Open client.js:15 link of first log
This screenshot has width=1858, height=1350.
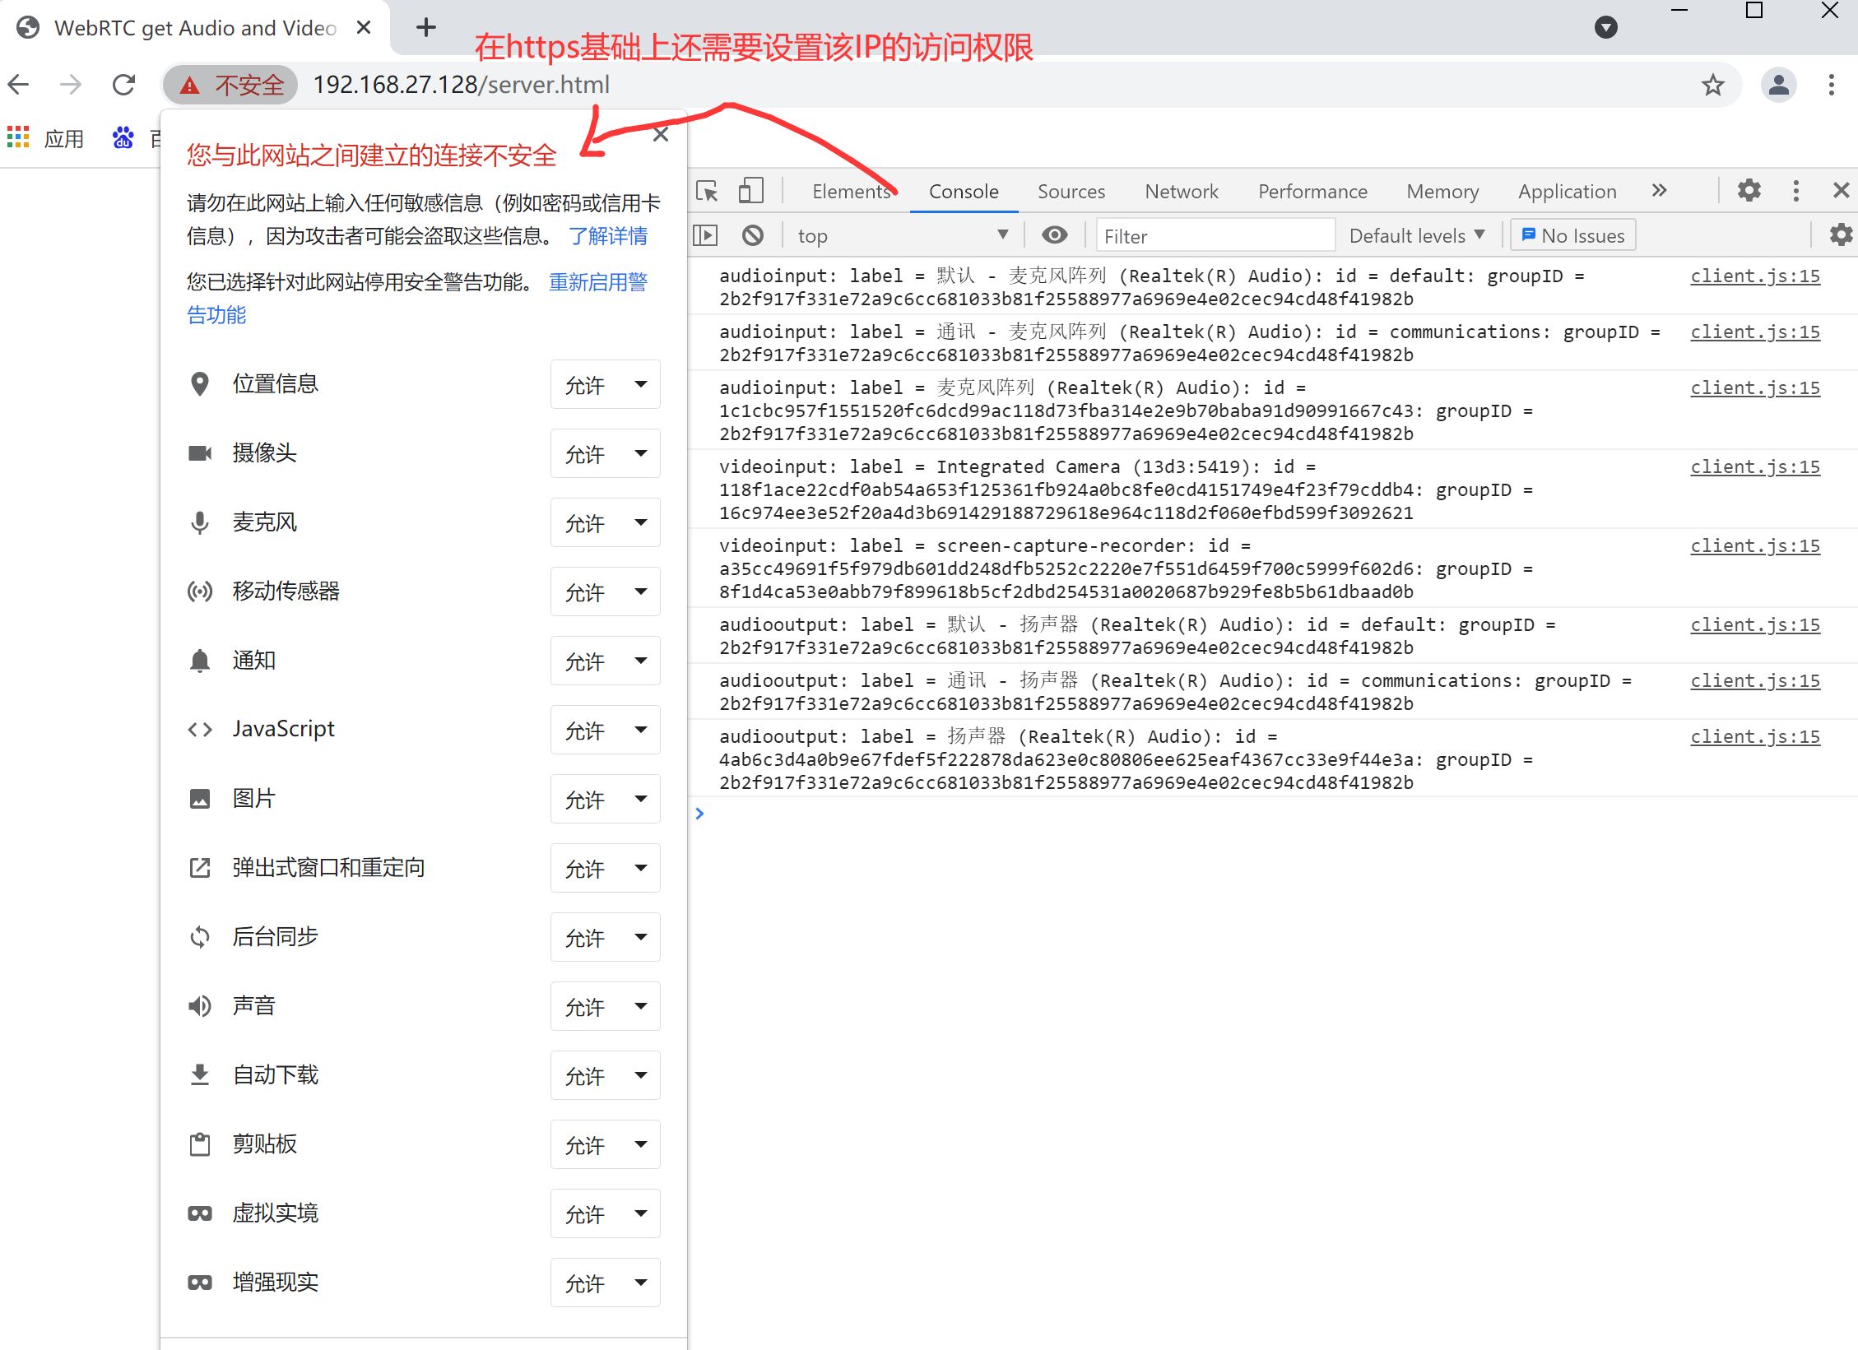1754,276
